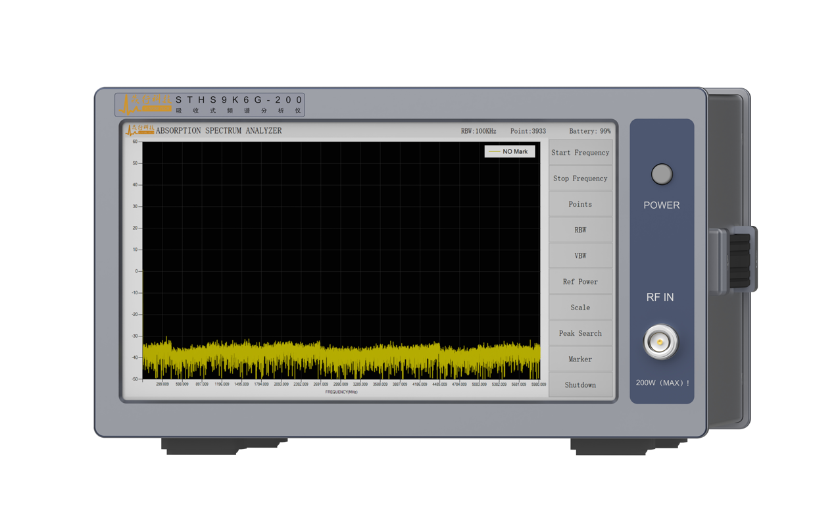Click the 5980.009 frequency tick label

(x=539, y=384)
